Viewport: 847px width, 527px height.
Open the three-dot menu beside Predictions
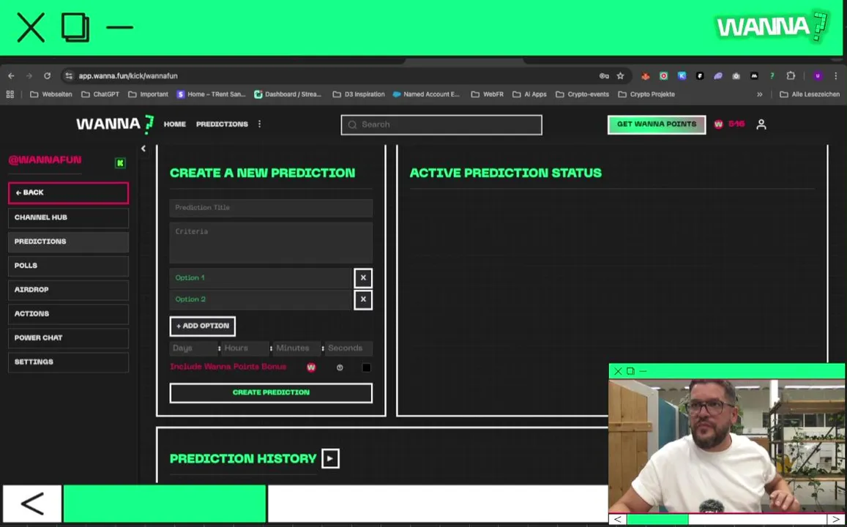tap(259, 124)
